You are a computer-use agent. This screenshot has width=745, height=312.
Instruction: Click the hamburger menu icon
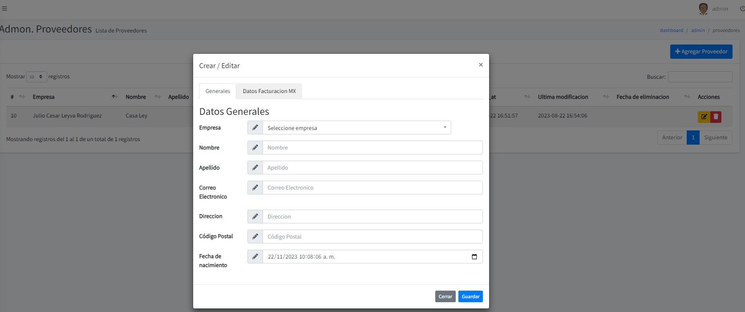tap(4, 8)
